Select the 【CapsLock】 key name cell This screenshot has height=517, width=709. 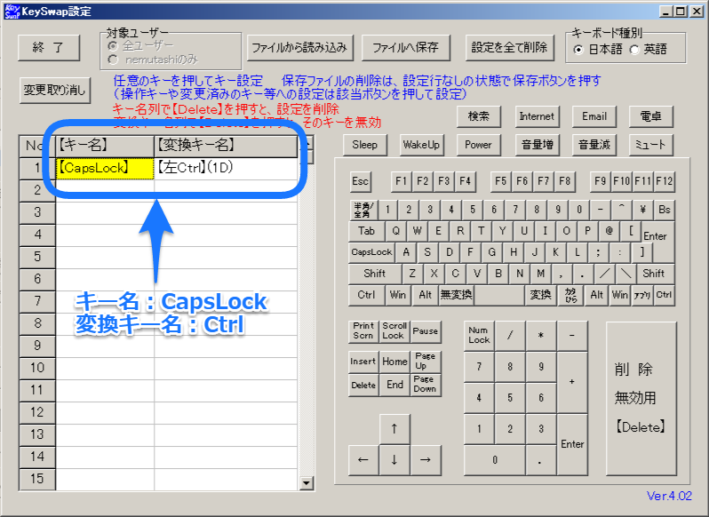105,169
